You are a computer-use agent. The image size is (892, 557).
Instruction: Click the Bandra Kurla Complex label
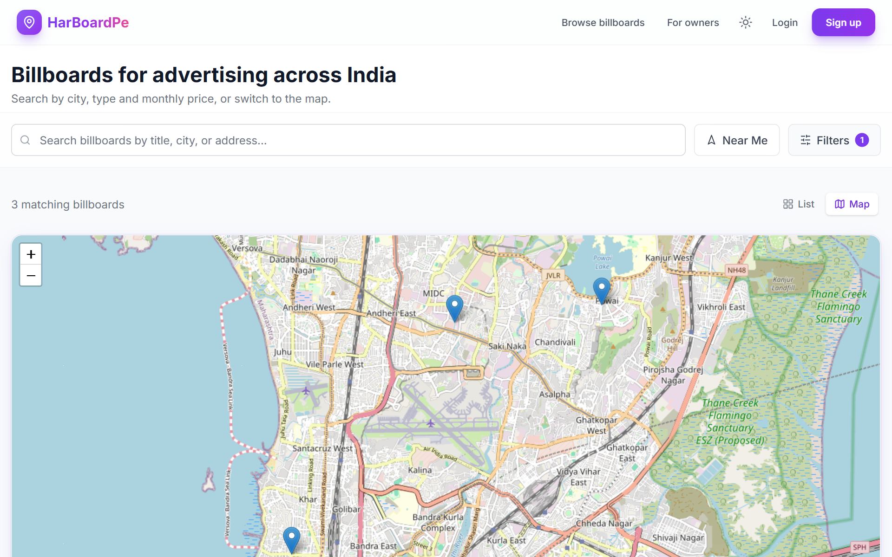click(x=438, y=522)
